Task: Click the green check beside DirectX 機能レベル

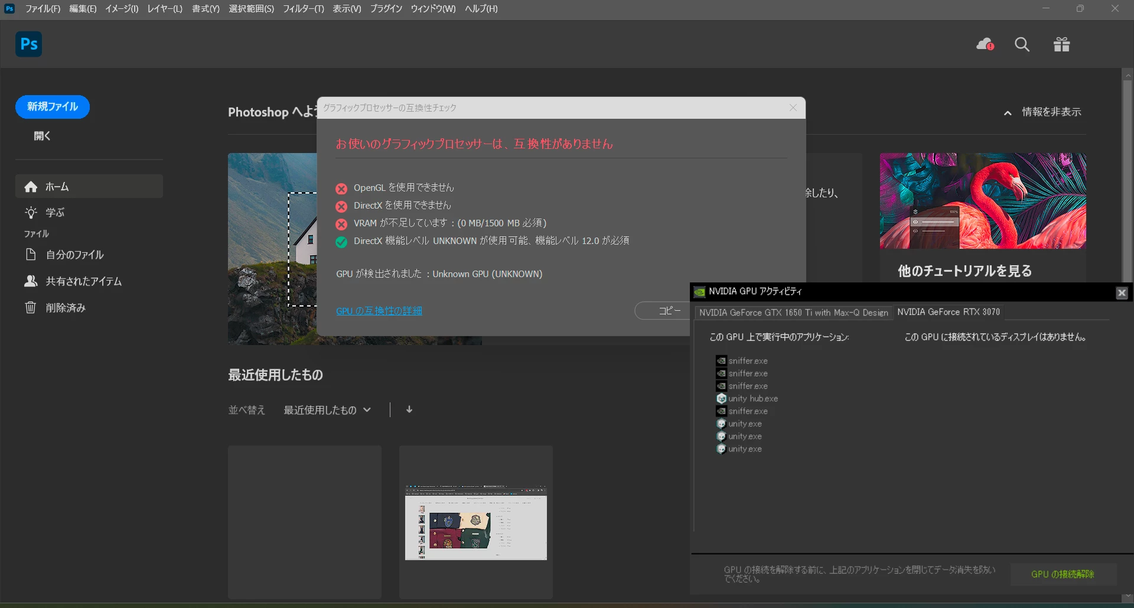Action: click(341, 242)
